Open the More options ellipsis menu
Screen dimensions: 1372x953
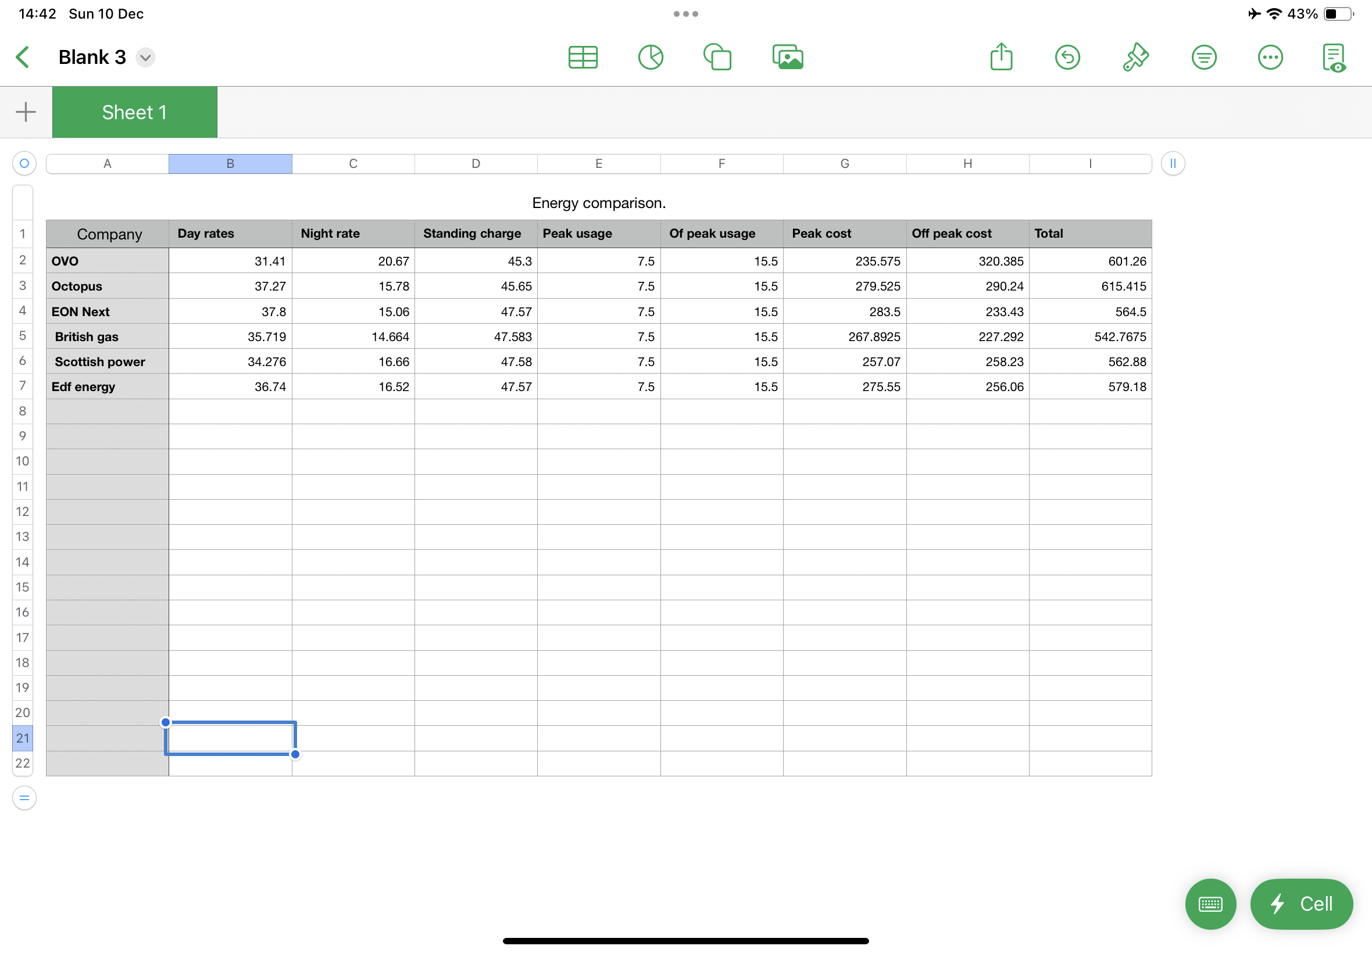1270,58
